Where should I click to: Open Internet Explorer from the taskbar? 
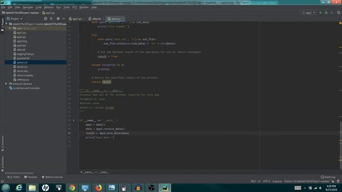pyautogui.click(x=19, y=188)
